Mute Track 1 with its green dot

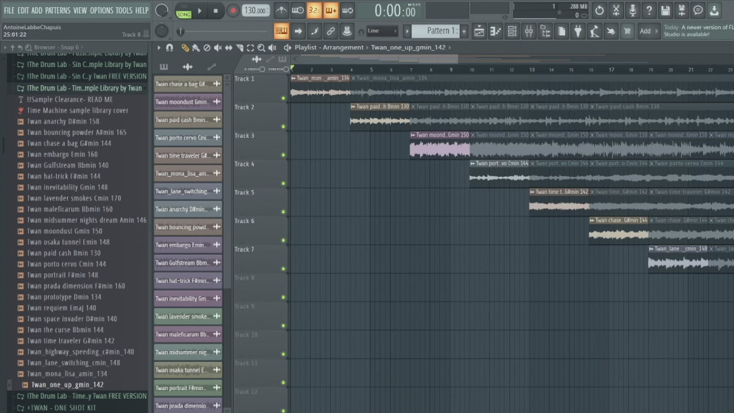(283, 98)
